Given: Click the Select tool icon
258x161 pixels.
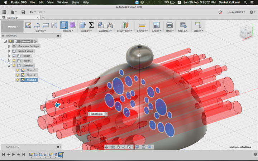Looking at the screenshot, I should (198, 25).
